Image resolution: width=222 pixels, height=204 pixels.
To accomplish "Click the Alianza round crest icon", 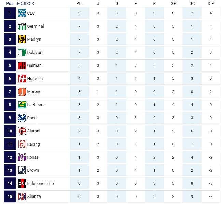I will coord(22,196).
